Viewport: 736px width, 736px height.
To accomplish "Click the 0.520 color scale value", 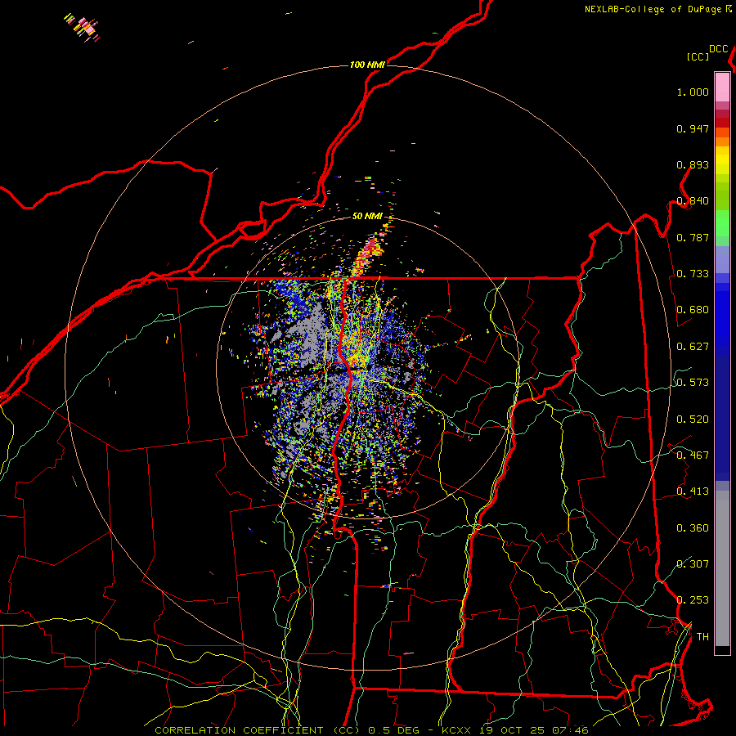I will (x=693, y=420).
